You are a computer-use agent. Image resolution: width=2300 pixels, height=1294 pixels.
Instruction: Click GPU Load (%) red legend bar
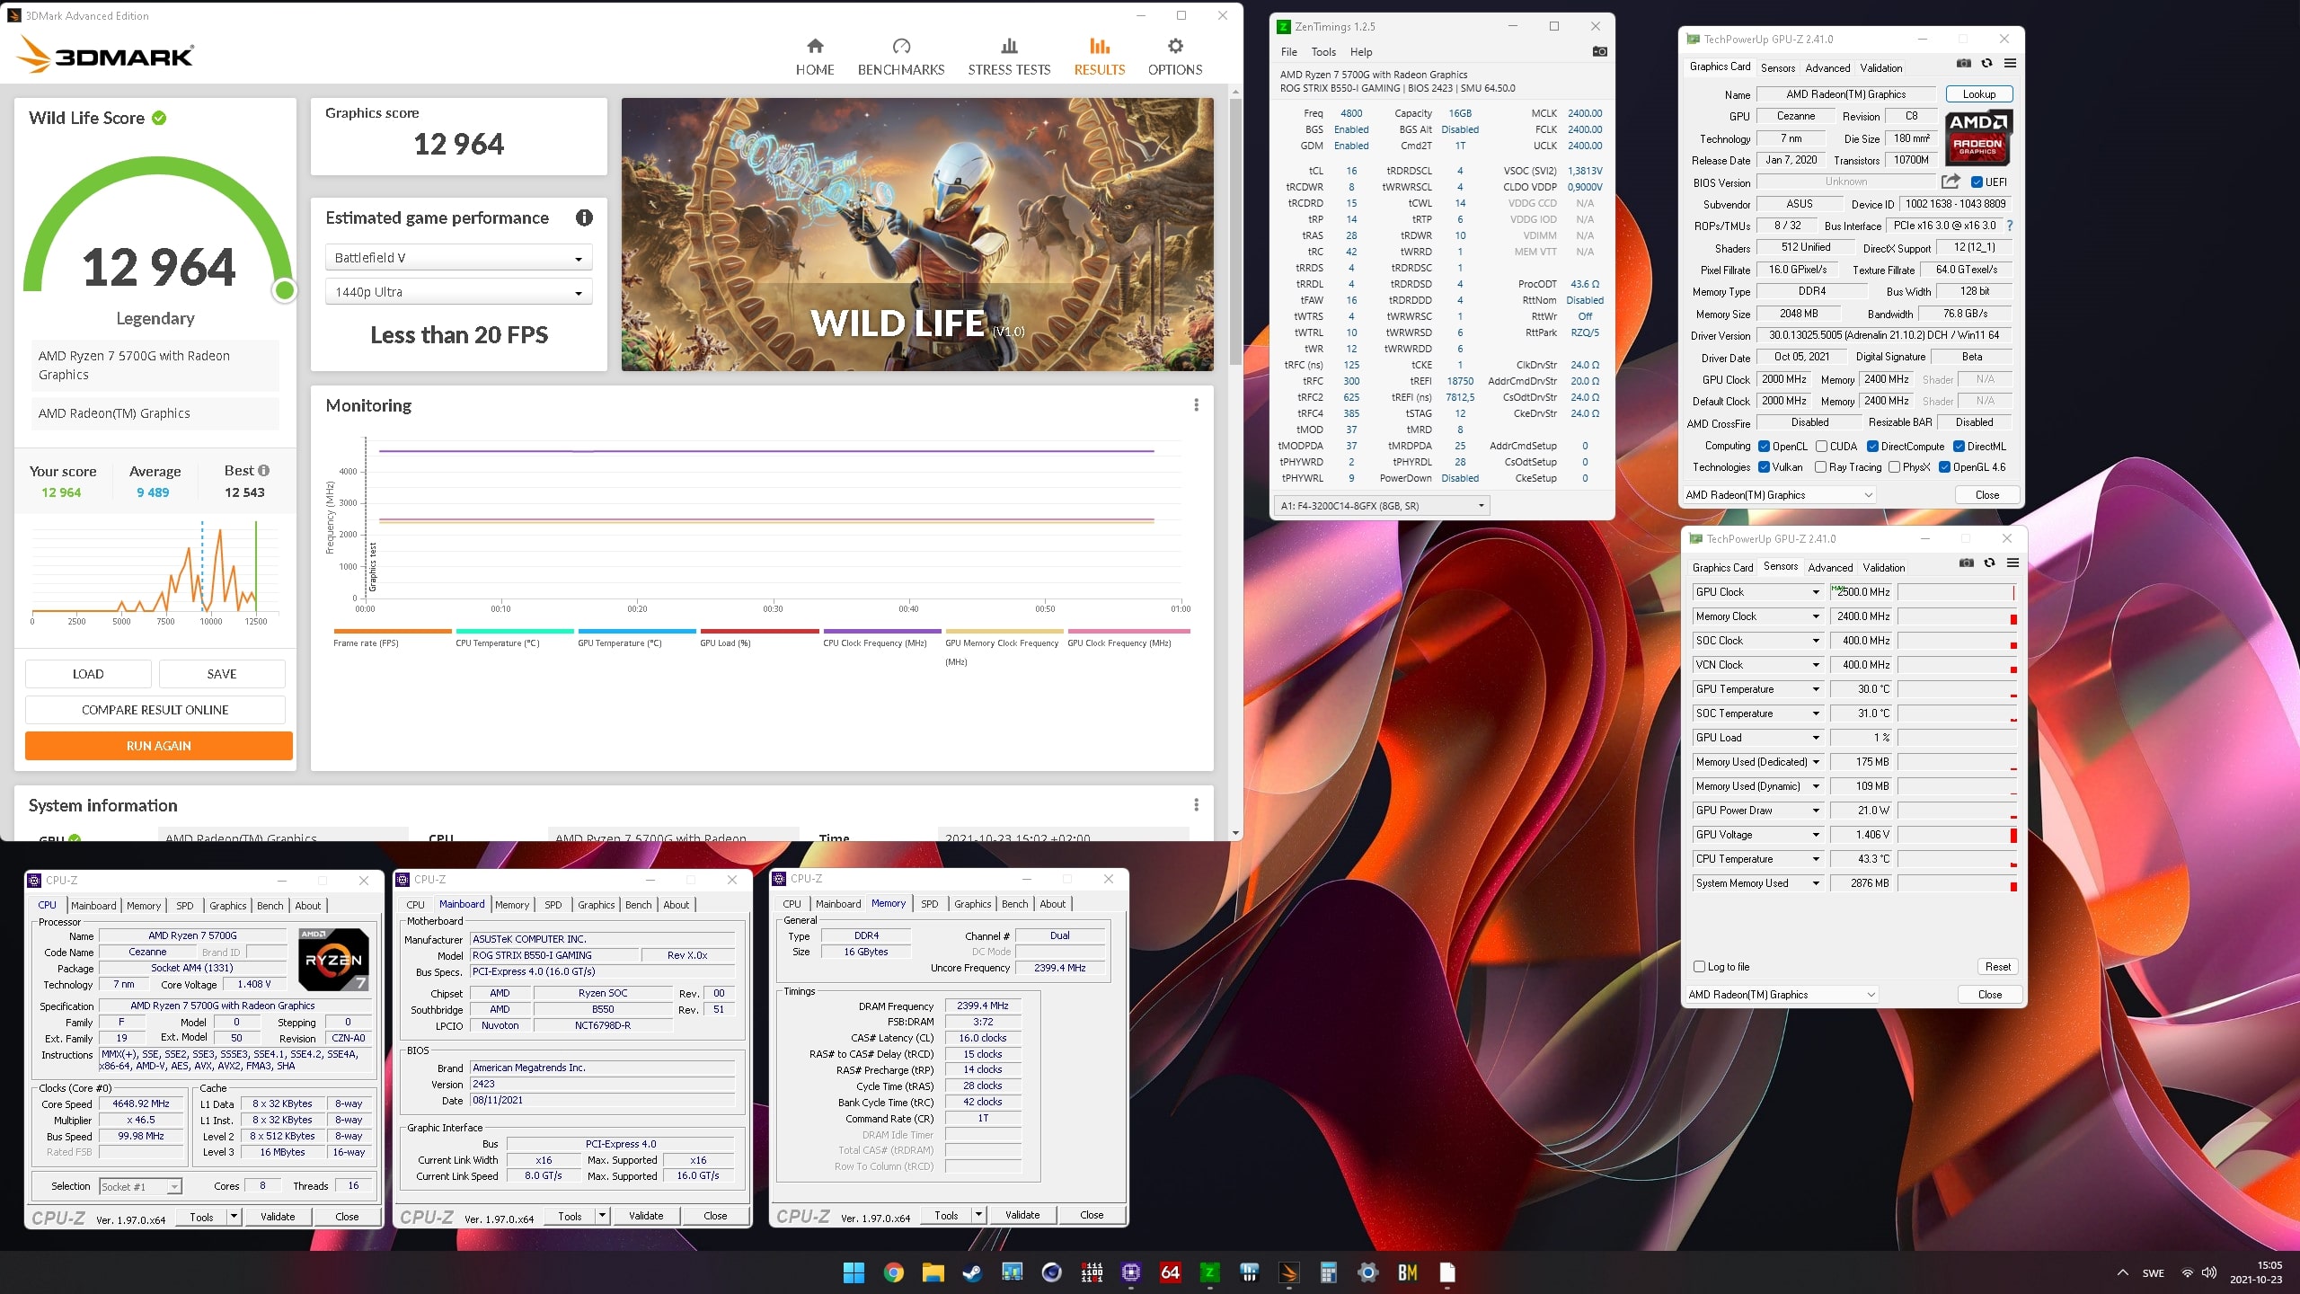[x=759, y=631]
